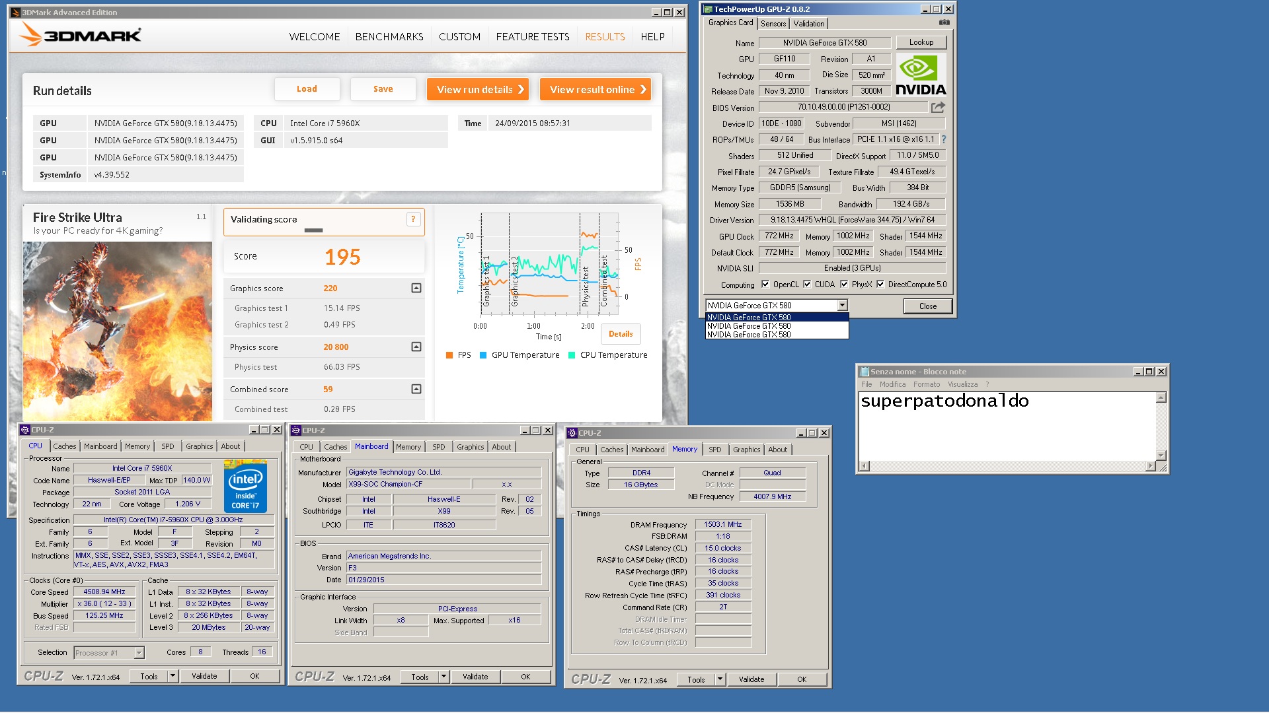Viewport: 1269px width, 713px height.
Task: Go to the WELCOME tab in 3DMark
Action: [x=315, y=37]
